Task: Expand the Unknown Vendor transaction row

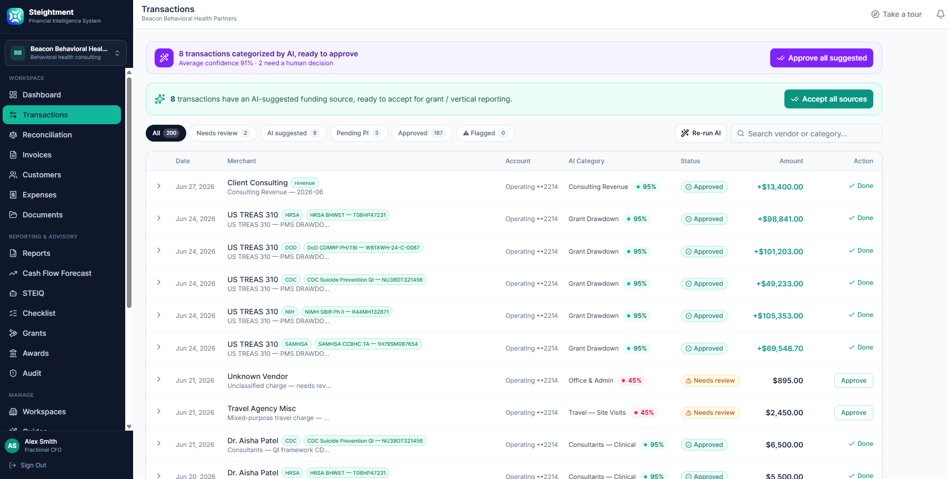Action: 159,380
